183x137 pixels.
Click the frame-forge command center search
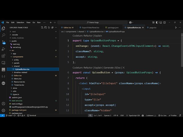93,22
